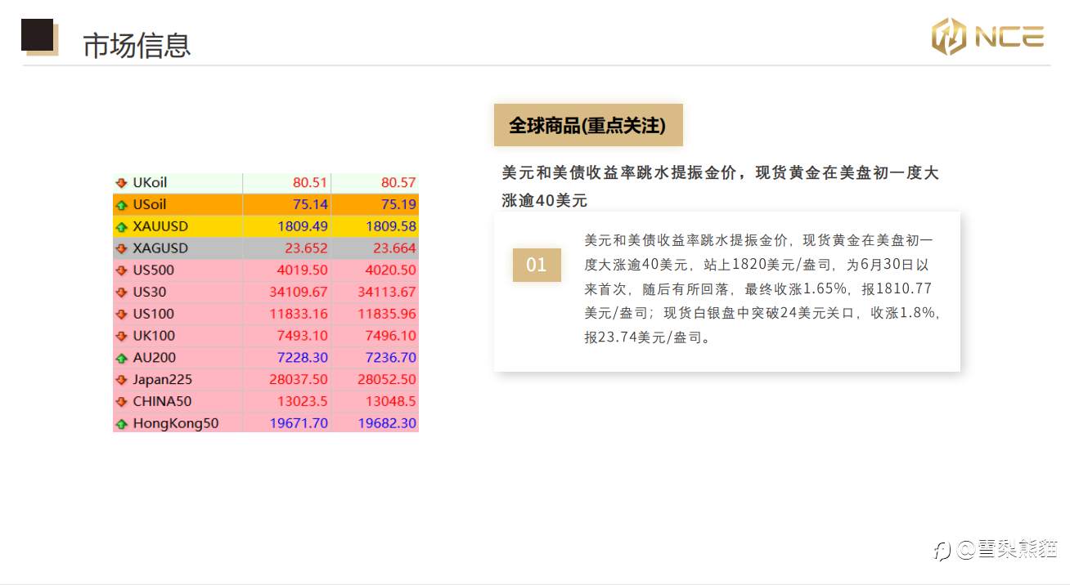Click the down arrow icon beside US30
This screenshot has height=585, width=1070.
click(x=122, y=292)
